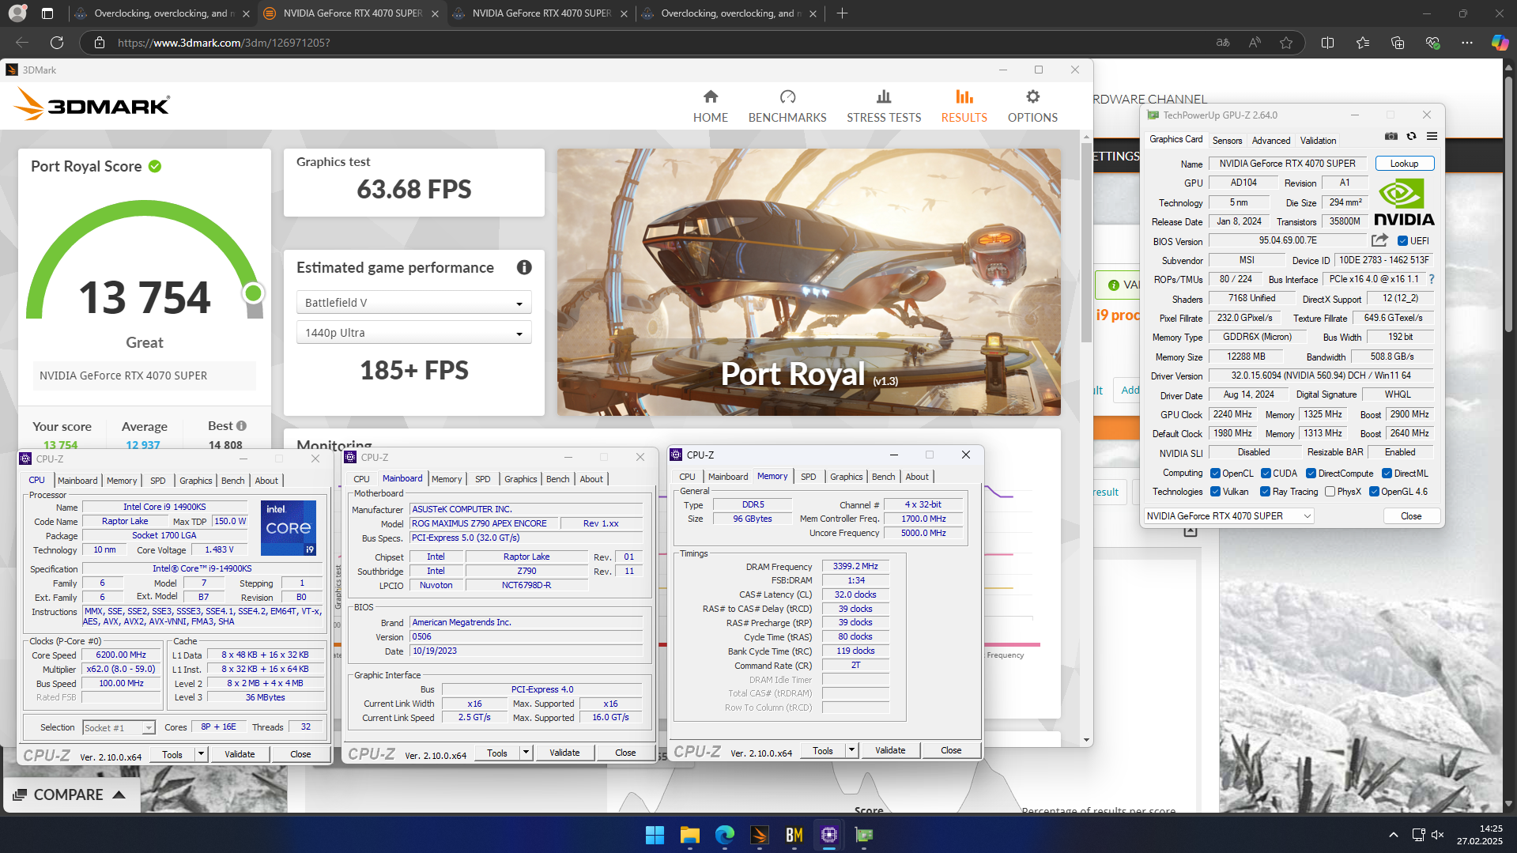The image size is (1517, 853).
Task: Click the Bus Interface question mark
Action: tap(1432, 279)
